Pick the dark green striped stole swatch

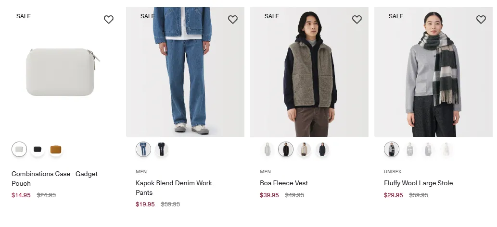coord(392,149)
